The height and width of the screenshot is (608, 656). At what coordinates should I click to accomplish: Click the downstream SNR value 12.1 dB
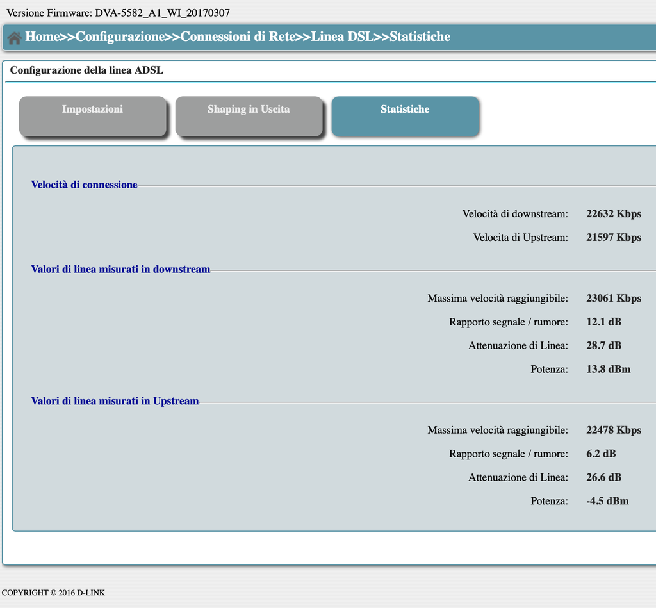coord(603,322)
